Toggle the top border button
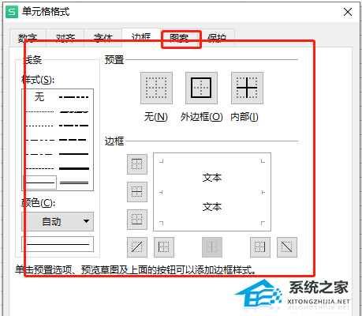The width and height of the screenshot is (362, 316). pos(137,164)
